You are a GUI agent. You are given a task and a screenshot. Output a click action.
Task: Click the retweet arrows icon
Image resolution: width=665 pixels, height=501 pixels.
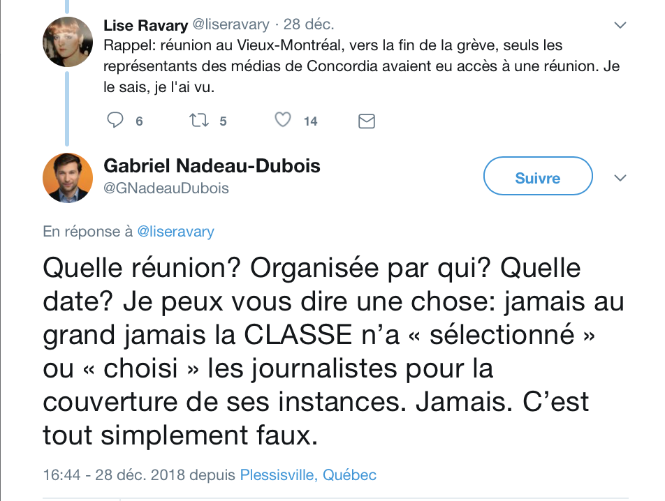tap(198, 120)
